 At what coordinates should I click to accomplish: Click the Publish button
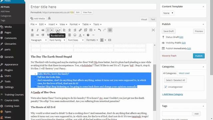click(x=199, y=56)
